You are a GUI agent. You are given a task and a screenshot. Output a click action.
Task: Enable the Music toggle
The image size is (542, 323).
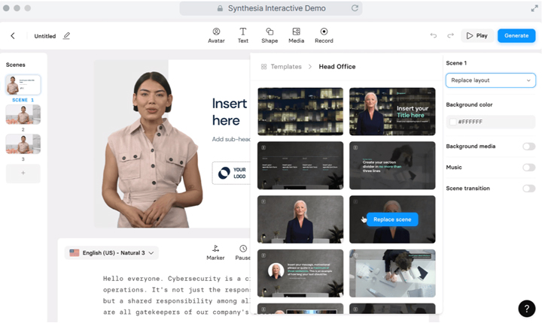(529, 168)
